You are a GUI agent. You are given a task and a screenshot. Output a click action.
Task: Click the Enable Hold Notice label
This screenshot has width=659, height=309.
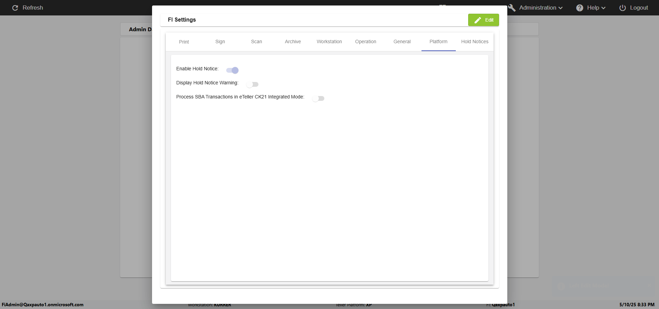[x=197, y=69]
